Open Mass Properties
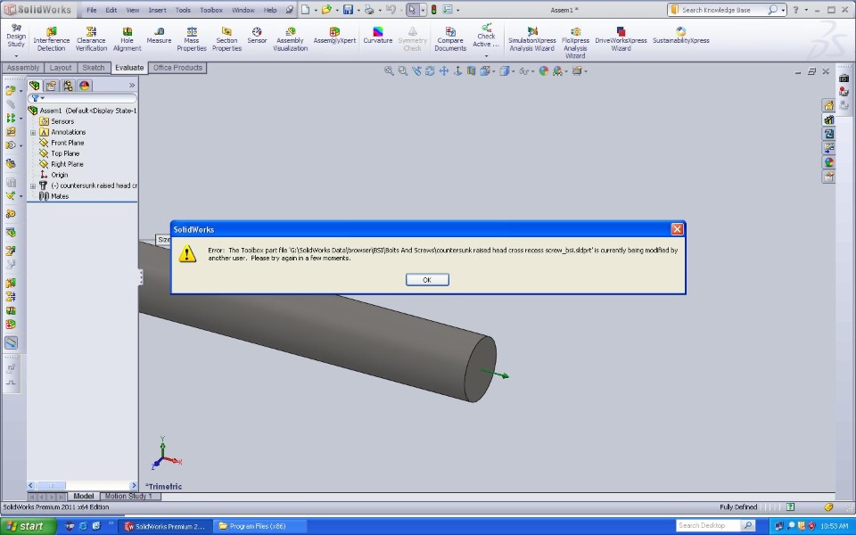 [192, 39]
